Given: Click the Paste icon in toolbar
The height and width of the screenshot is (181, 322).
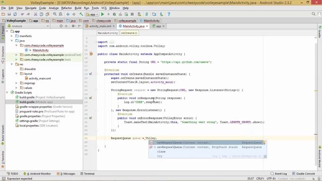Looking at the screenshot, I should [47, 14].
